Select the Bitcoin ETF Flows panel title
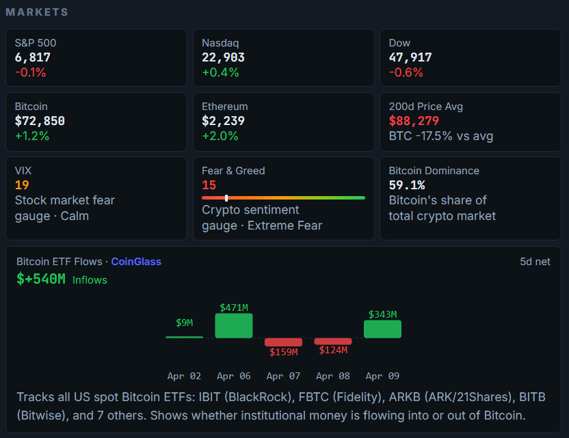Viewport: 569px width, 438px height. 60,262
